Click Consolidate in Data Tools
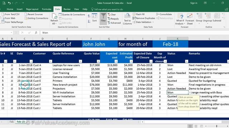 164,14
